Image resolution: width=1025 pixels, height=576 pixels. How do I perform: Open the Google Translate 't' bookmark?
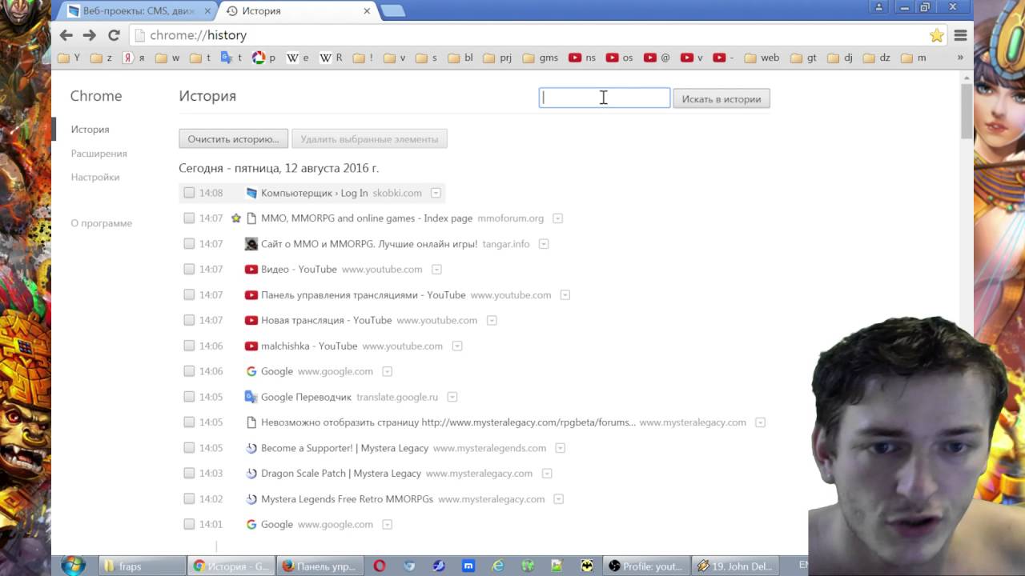tap(231, 58)
